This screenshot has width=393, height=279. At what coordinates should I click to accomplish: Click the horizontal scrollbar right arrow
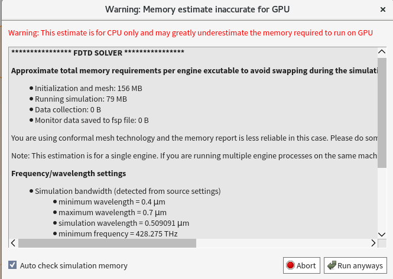pyautogui.click(x=373, y=243)
